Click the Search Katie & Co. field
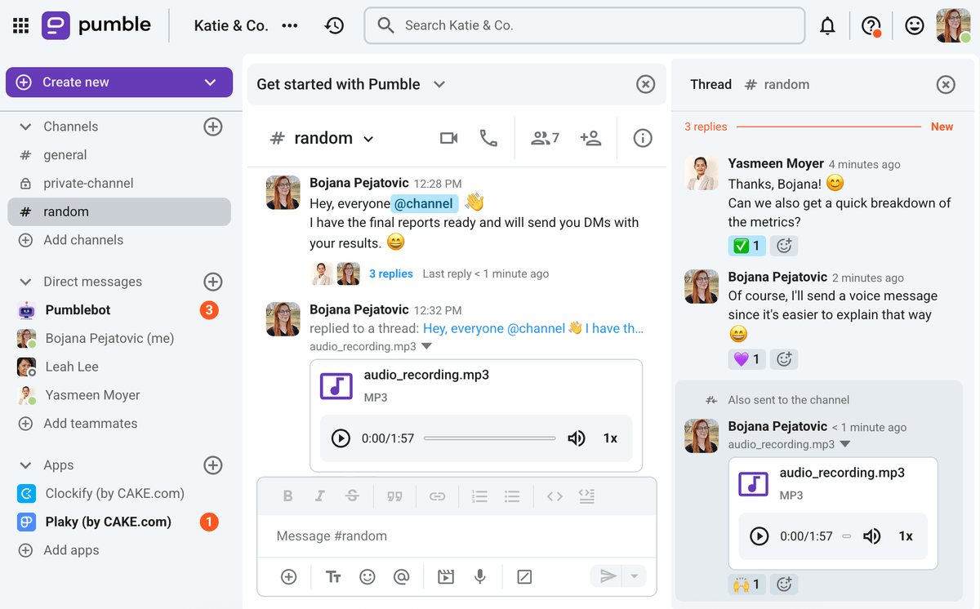The width and height of the screenshot is (980, 609). point(584,26)
